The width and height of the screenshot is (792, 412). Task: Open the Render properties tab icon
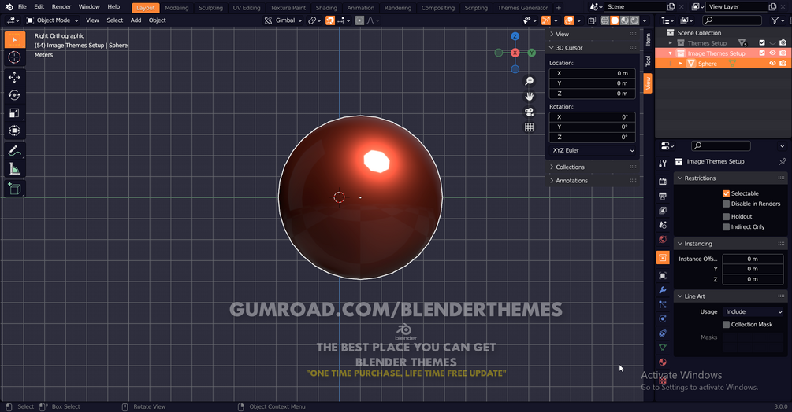click(663, 182)
